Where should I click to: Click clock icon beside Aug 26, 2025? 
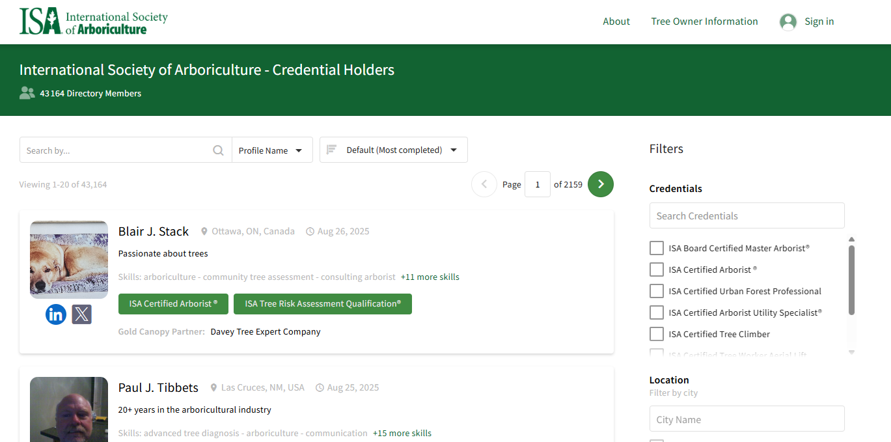[x=310, y=232]
